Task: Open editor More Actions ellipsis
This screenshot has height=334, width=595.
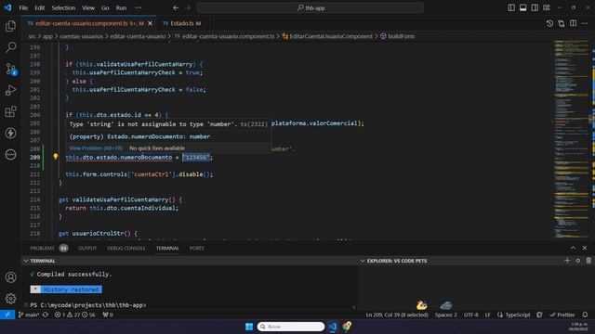Action: [585, 23]
